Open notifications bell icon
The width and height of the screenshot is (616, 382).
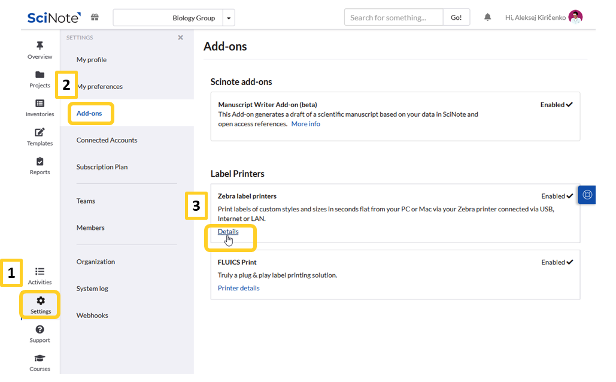click(x=487, y=17)
